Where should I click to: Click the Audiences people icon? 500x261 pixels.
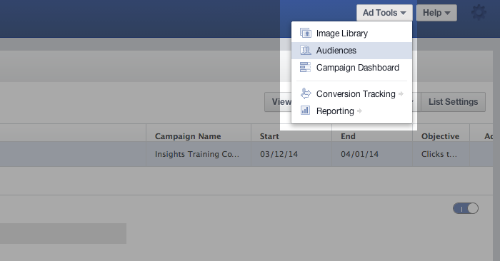pos(306,50)
